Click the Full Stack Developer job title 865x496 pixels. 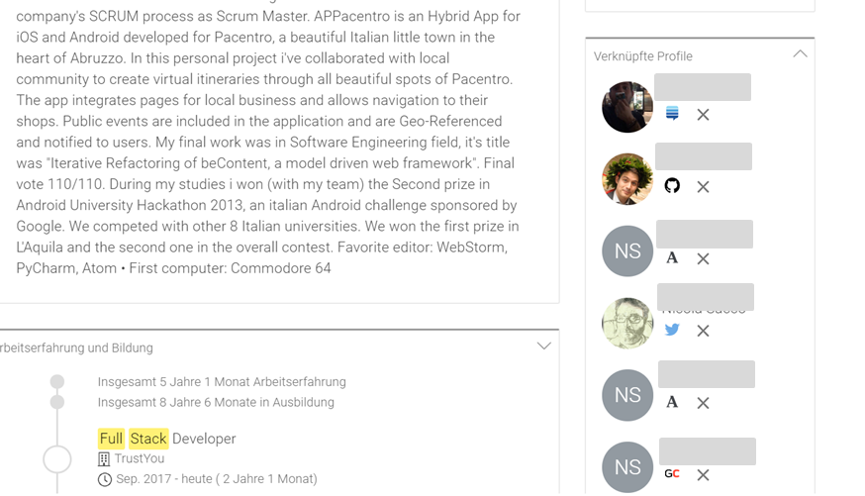click(167, 439)
